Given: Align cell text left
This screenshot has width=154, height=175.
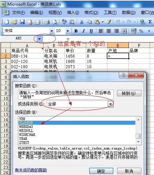Looking at the screenshot, I should pyautogui.click(x=101, y=31).
